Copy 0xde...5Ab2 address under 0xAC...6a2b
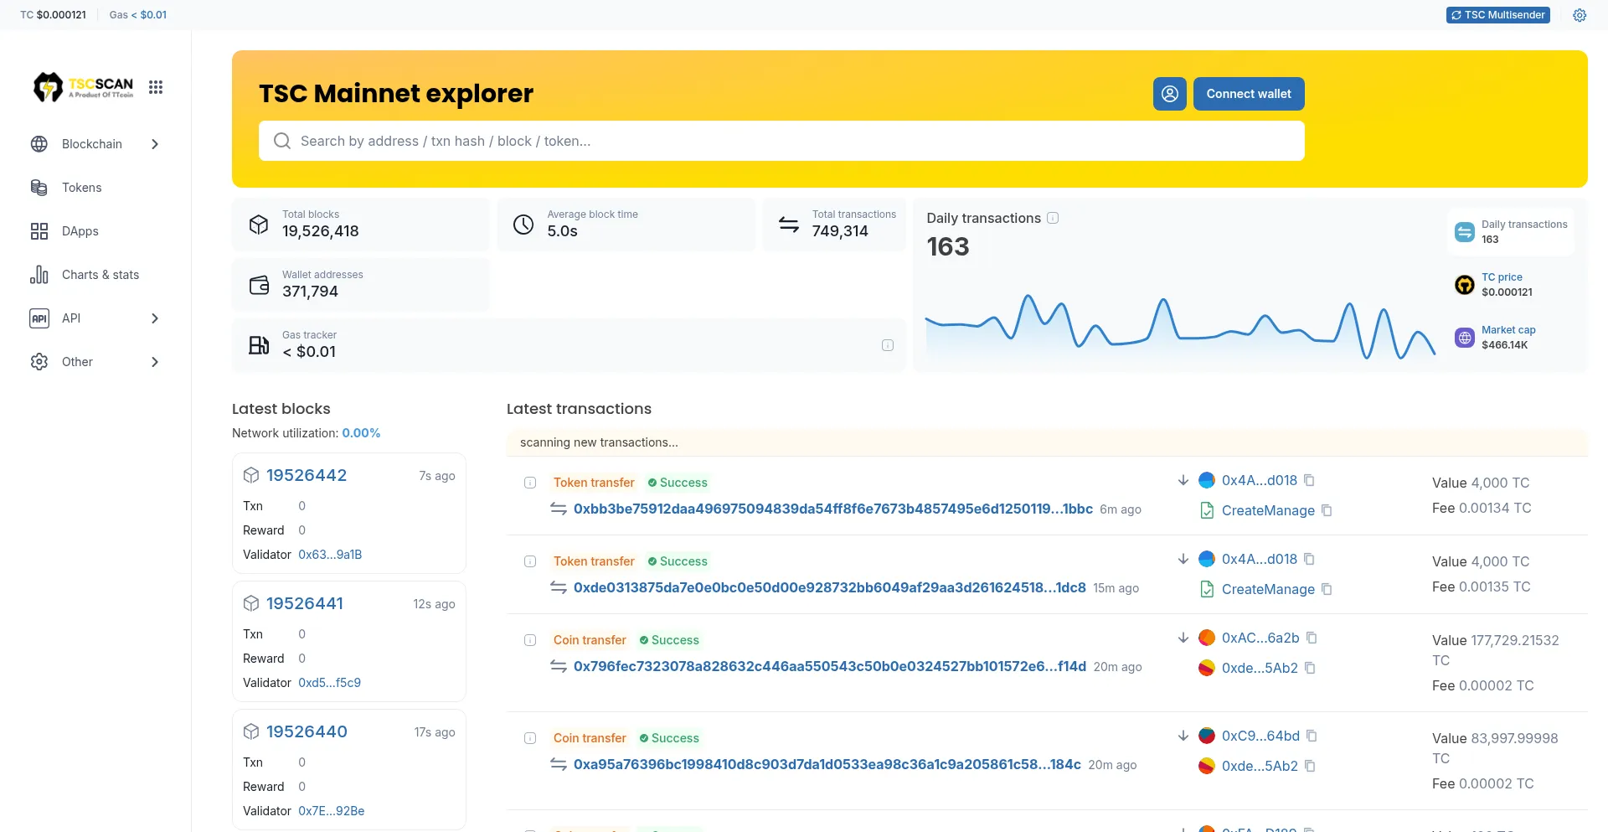Screen dimensions: 1608x832 coord(1311,668)
